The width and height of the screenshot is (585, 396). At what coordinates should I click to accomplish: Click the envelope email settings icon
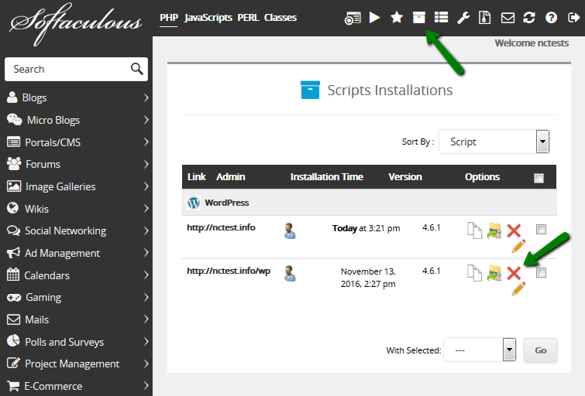[508, 17]
